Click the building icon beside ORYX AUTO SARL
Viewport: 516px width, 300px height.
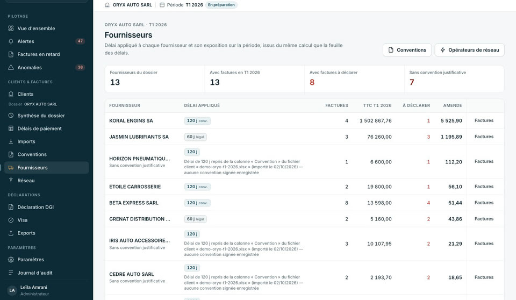[107, 5]
